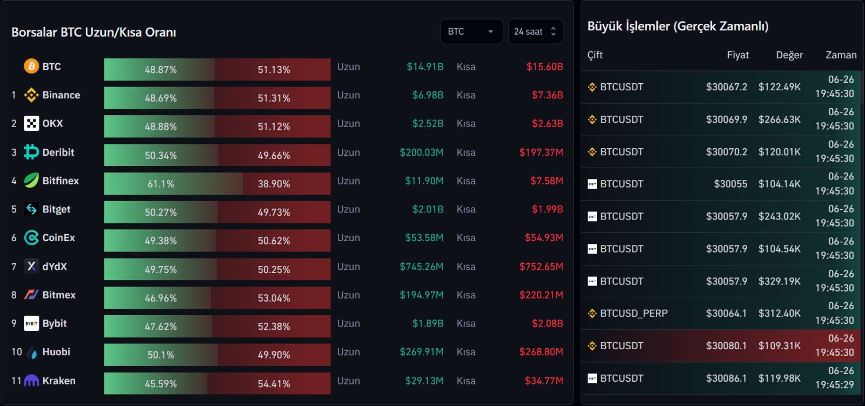The height and width of the screenshot is (406, 865).
Task: Click the Huobi flame logo
Action: [x=31, y=352]
